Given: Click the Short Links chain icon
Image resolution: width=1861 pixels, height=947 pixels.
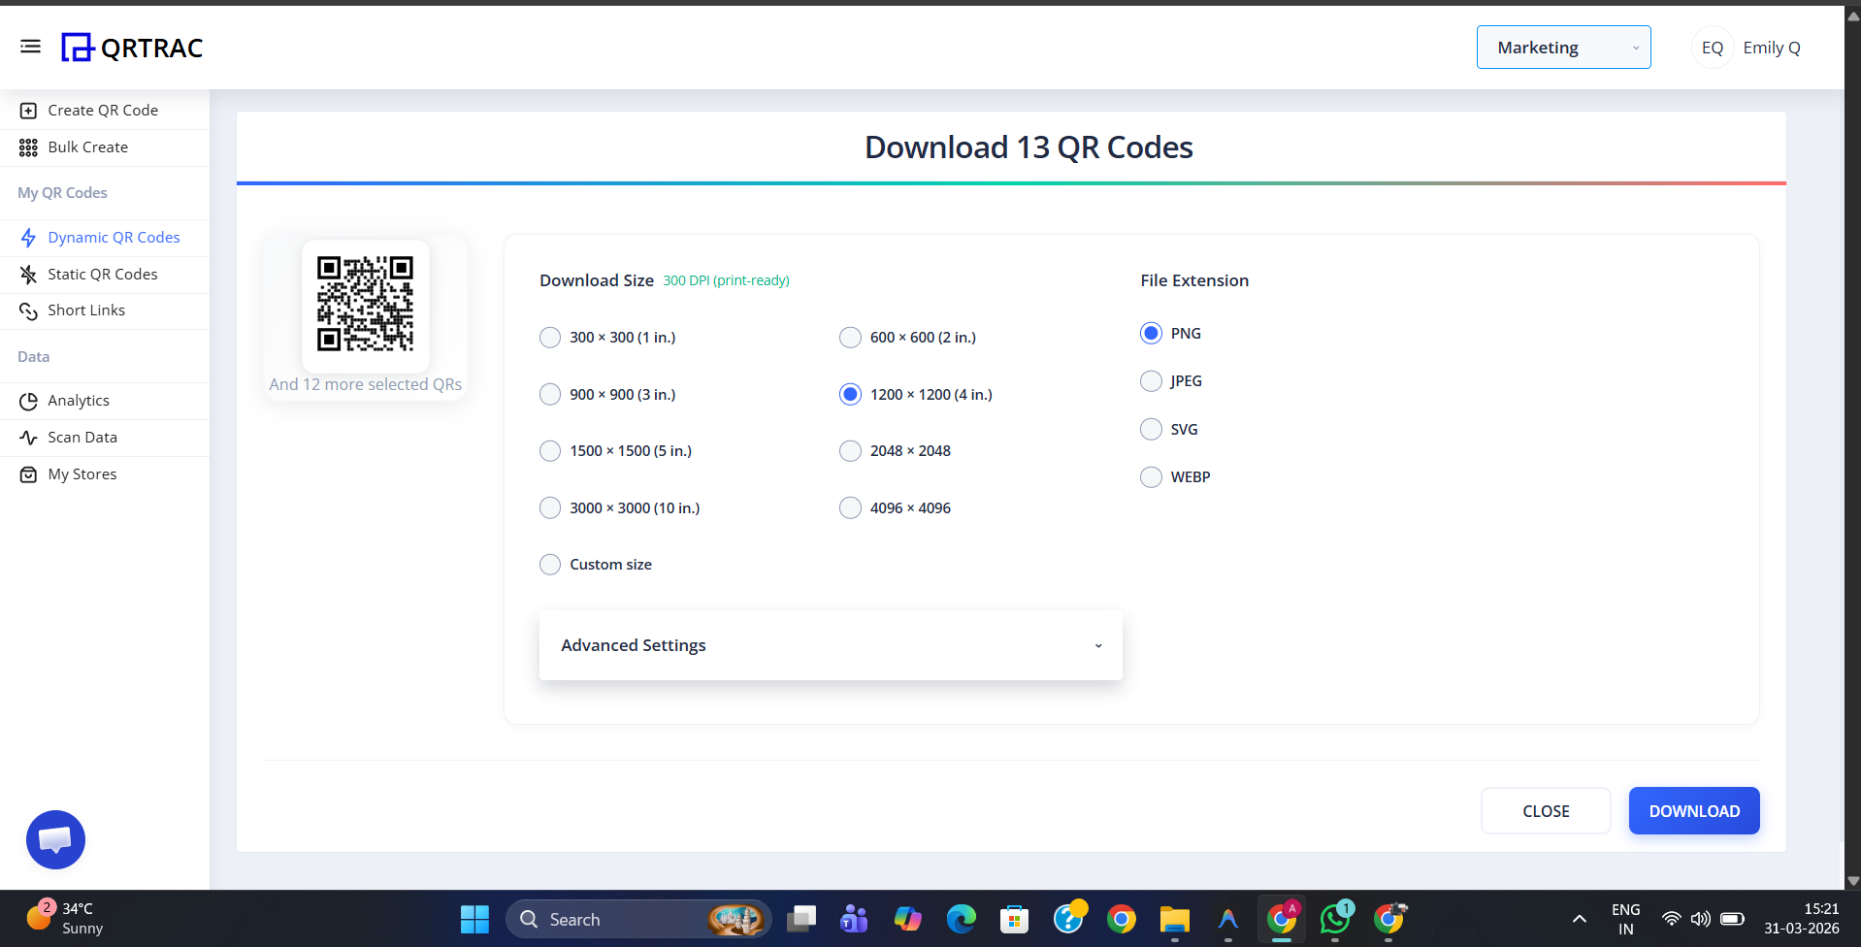Looking at the screenshot, I should pyautogui.click(x=27, y=310).
